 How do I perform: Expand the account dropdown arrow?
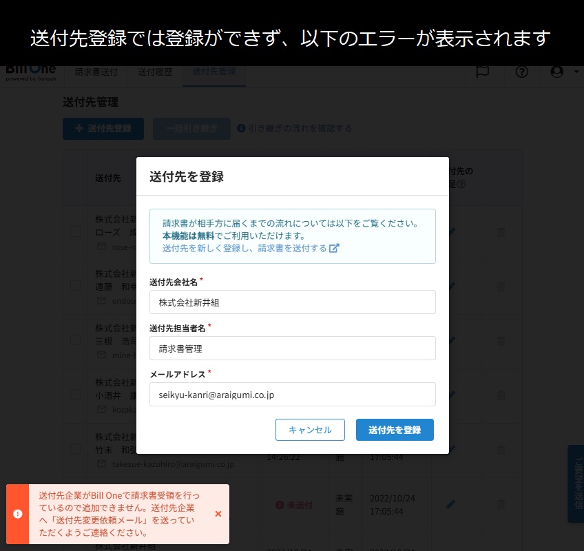576,72
